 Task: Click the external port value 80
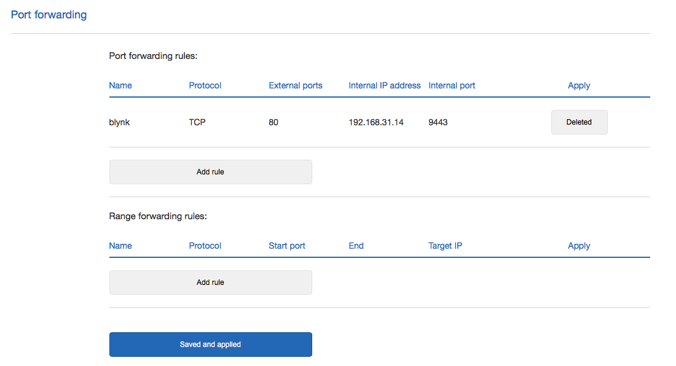pos(273,122)
